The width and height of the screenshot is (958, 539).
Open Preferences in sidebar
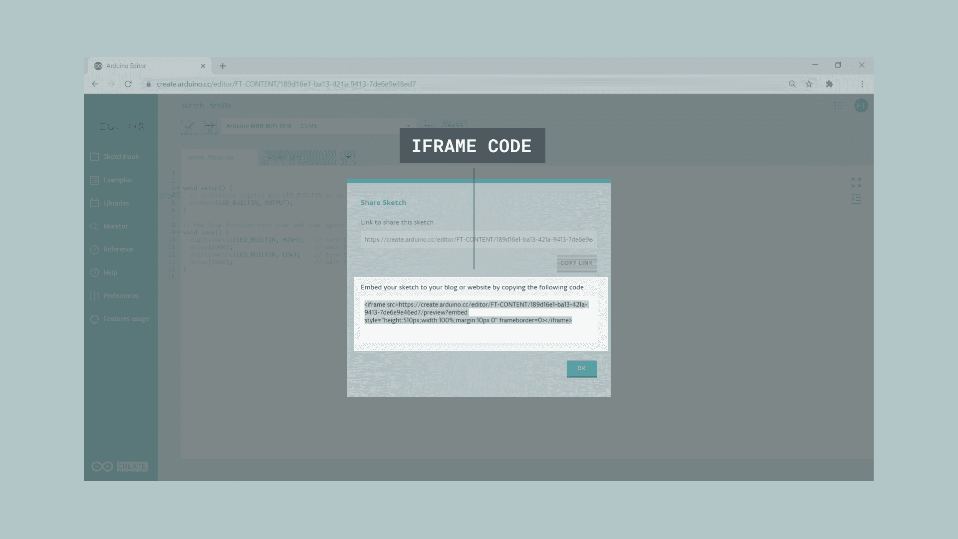pyautogui.click(x=120, y=296)
